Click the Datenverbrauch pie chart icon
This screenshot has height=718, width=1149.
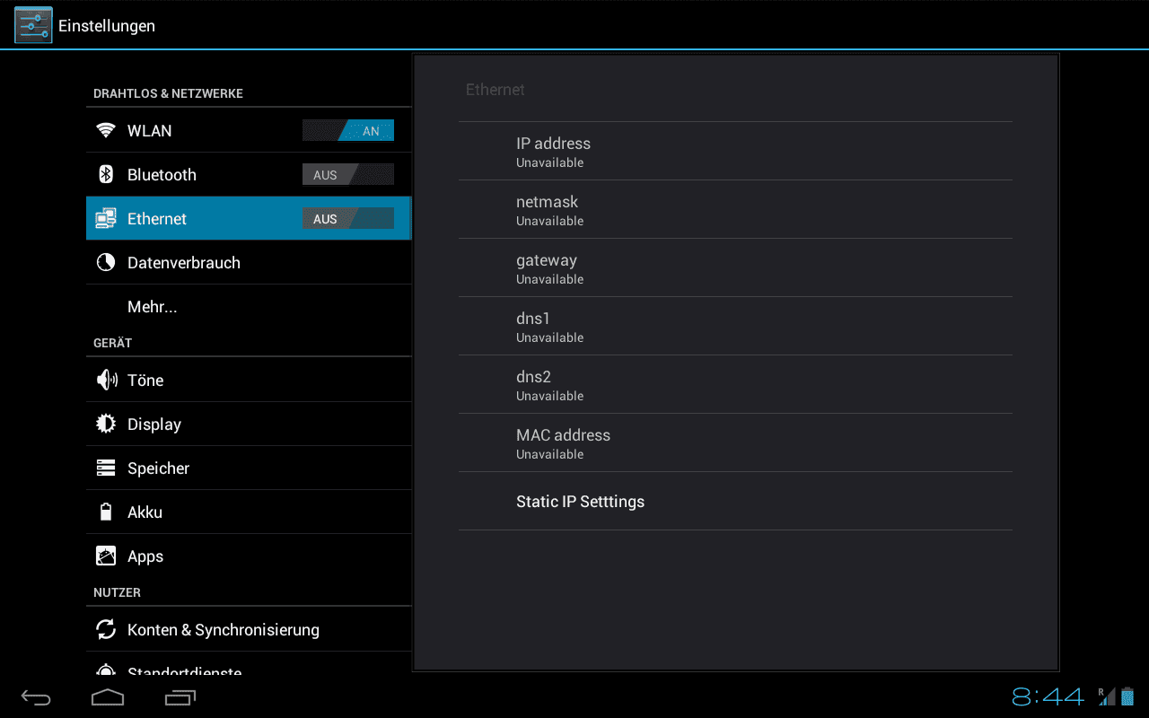(x=106, y=262)
